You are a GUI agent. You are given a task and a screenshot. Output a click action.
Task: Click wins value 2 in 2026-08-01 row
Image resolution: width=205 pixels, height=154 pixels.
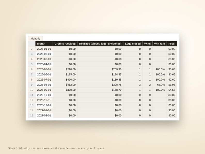coord(147,85)
